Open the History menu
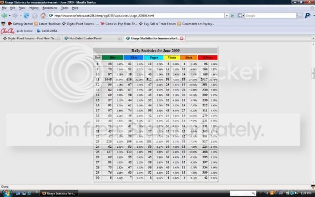Image resolution: width=315 pixels, height=197 pixels. click(34, 8)
